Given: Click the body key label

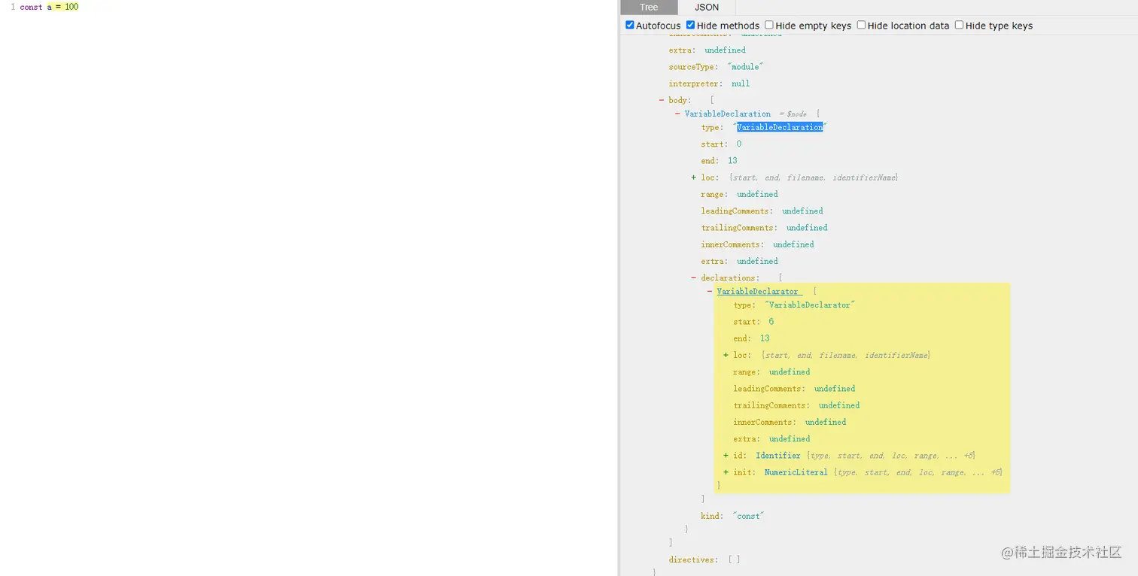Looking at the screenshot, I should point(680,100).
